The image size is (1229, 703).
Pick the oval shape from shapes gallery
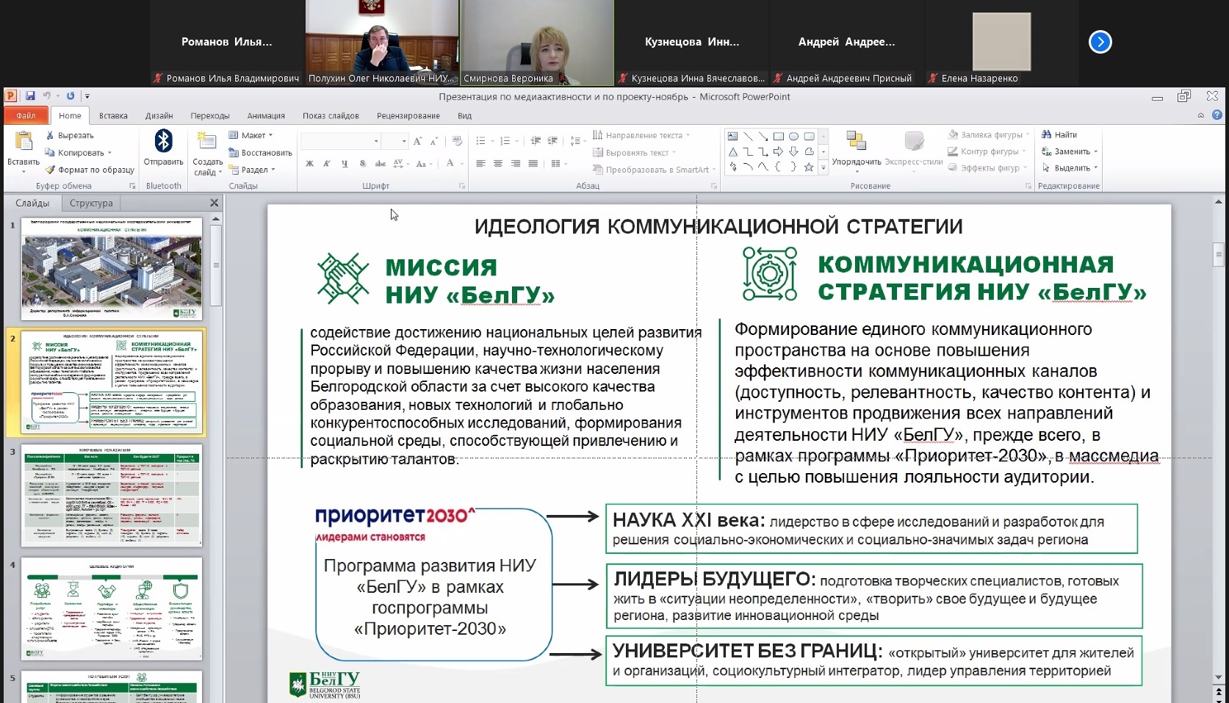(x=793, y=136)
